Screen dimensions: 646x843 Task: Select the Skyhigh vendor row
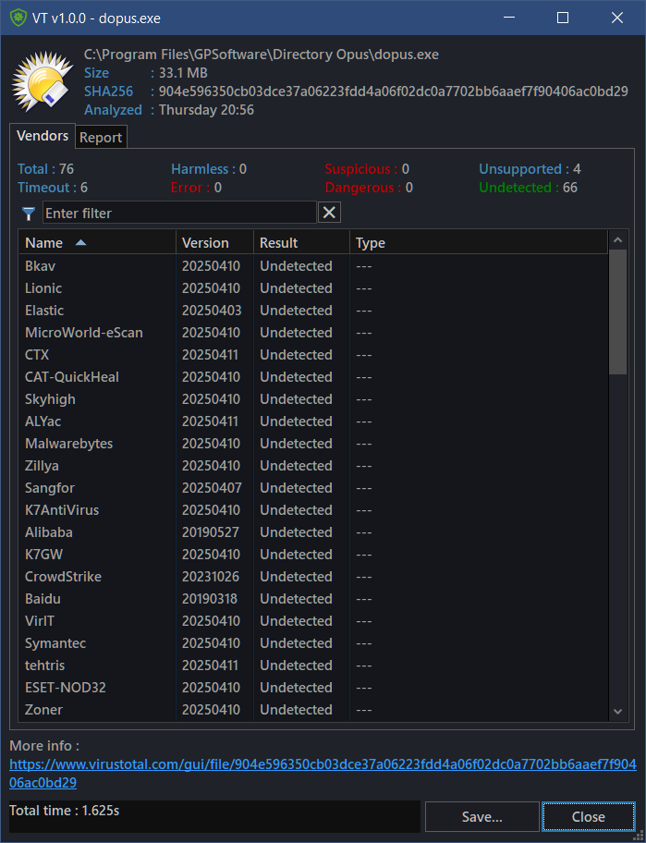pyautogui.click(x=313, y=399)
